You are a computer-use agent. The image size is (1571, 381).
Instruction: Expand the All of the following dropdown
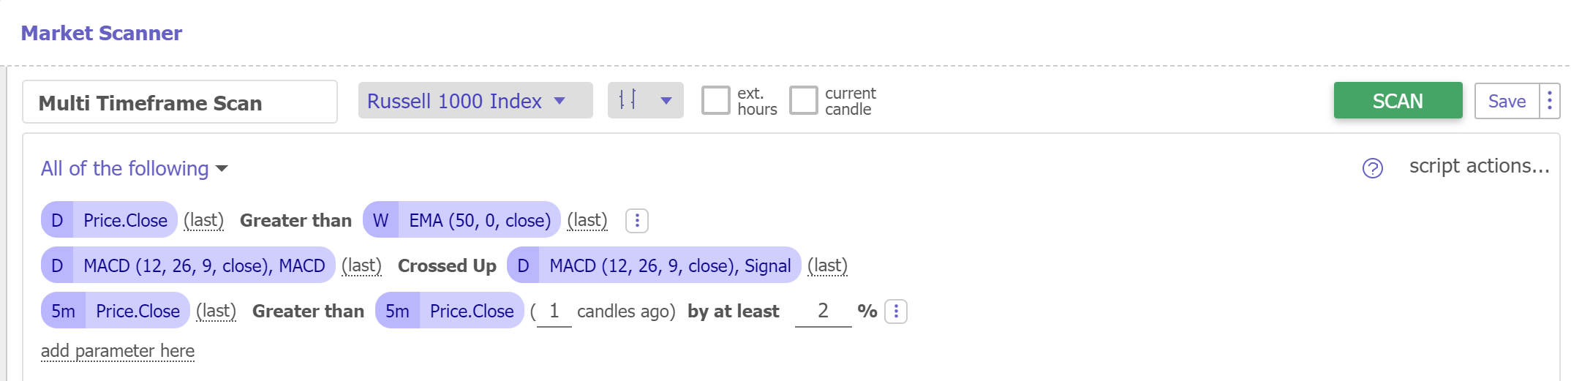(135, 169)
